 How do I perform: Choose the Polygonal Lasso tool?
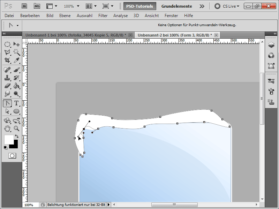[7, 52]
